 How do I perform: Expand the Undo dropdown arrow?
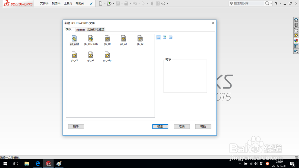pos(139,3)
